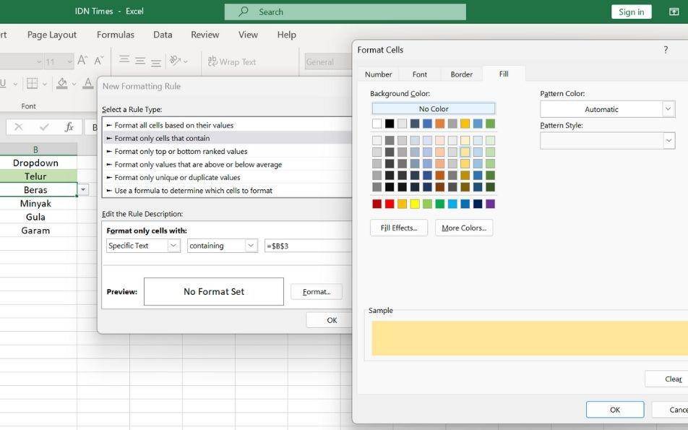Click the Decrease Font Size icon
Image resolution: width=688 pixels, height=430 pixels.
tap(99, 60)
